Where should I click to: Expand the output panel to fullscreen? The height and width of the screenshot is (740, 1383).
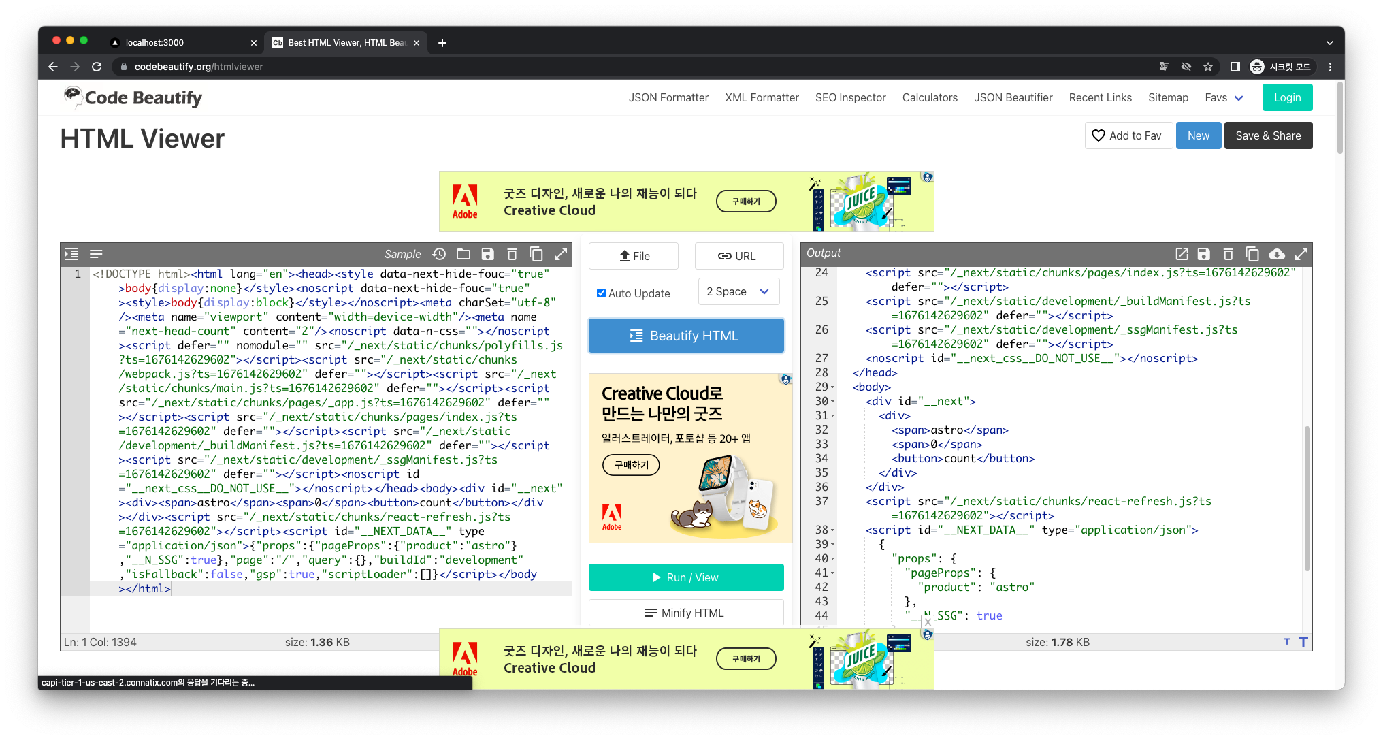coord(1301,254)
